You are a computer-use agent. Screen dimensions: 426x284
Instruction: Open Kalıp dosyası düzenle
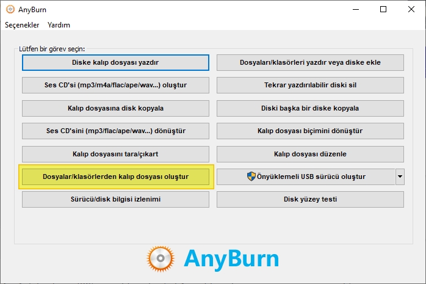click(x=310, y=154)
